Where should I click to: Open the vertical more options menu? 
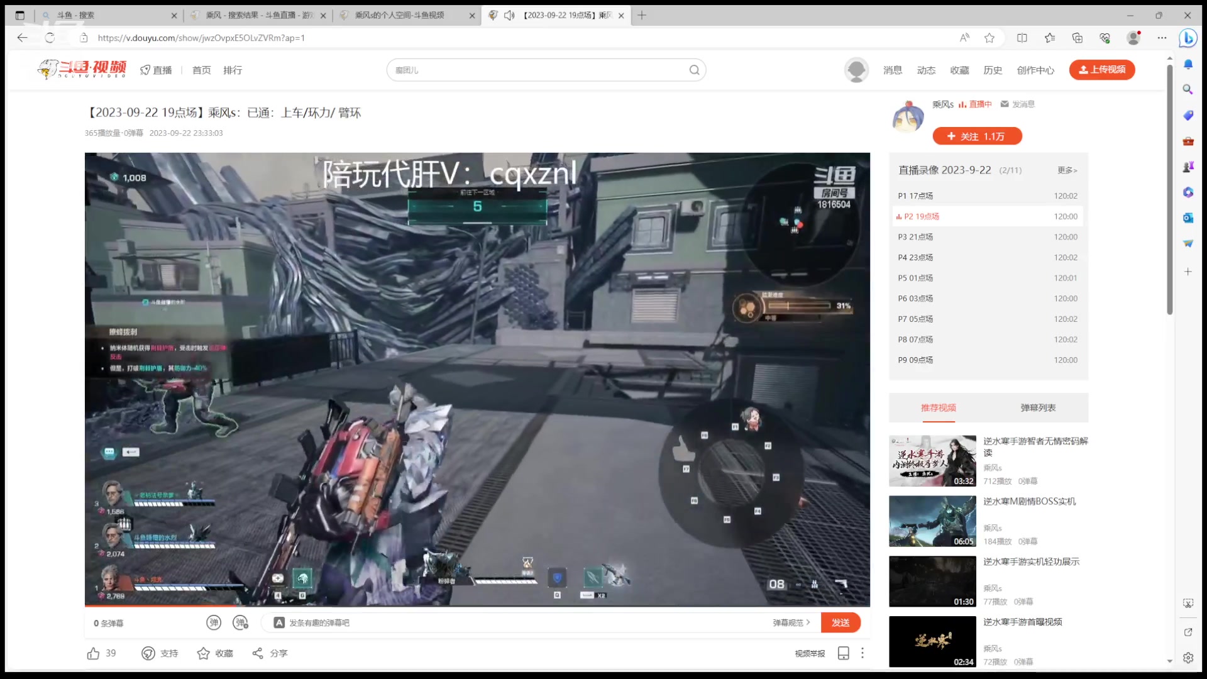pyautogui.click(x=863, y=653)
